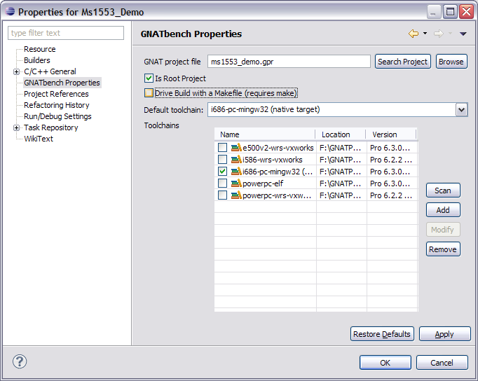Click the Restore Defaults button
Image resolution: width=478 pixels, height=381 pixels.
pos(382,334)
